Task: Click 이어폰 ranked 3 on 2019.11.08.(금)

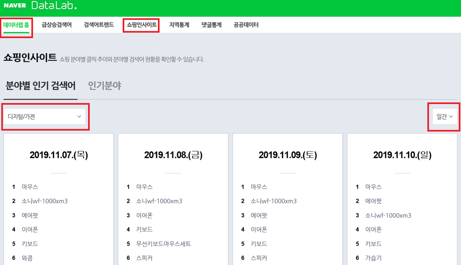Action: coord(145,216)
